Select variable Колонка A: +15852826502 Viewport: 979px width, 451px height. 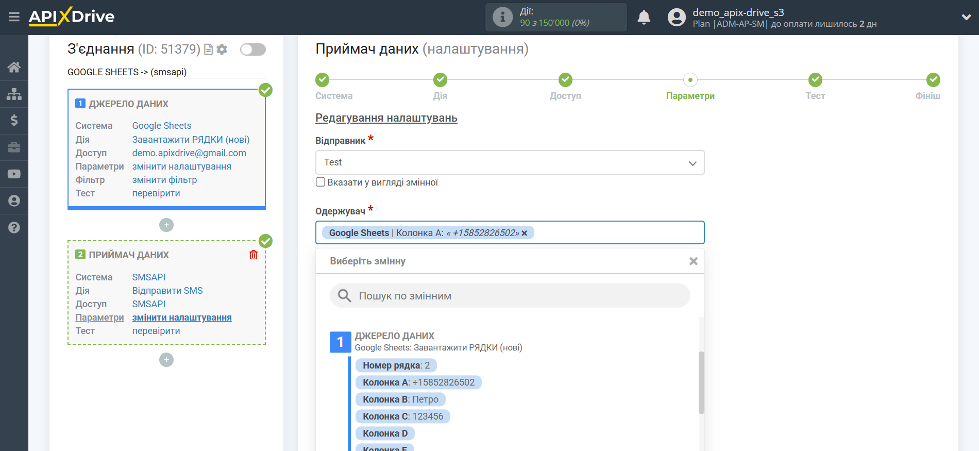coord(418,382)
